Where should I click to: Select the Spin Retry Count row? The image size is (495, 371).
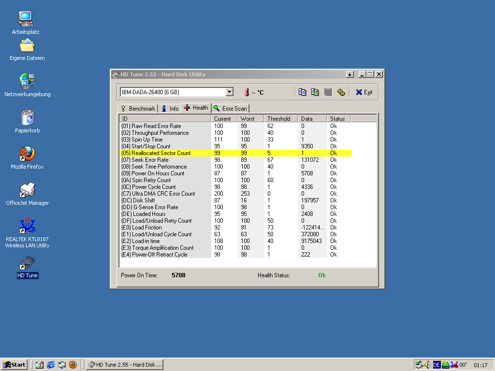coord(235,180)
